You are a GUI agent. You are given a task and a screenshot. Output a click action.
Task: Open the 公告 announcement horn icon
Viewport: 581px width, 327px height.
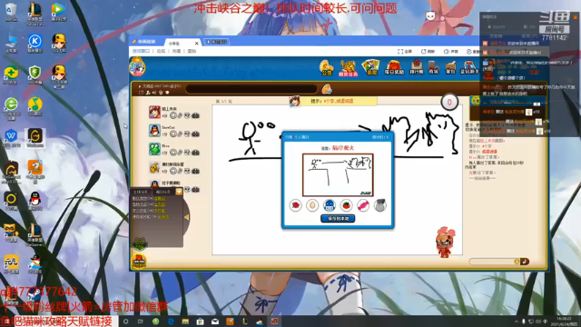[x=326, y=67]
